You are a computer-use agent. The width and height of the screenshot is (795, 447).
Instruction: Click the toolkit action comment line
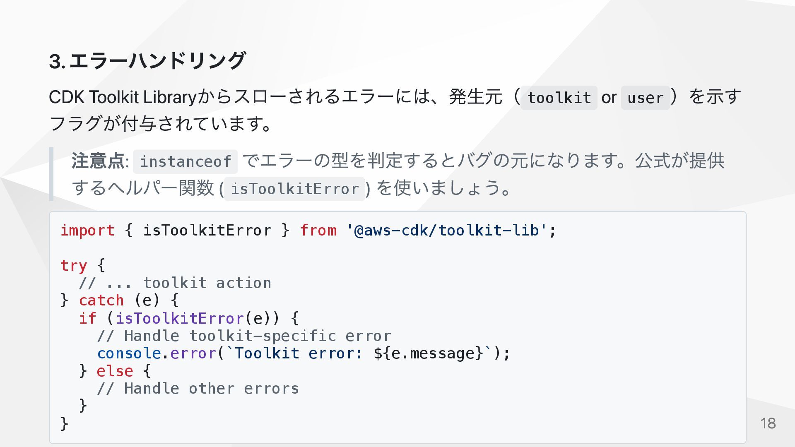click(175, 283)
